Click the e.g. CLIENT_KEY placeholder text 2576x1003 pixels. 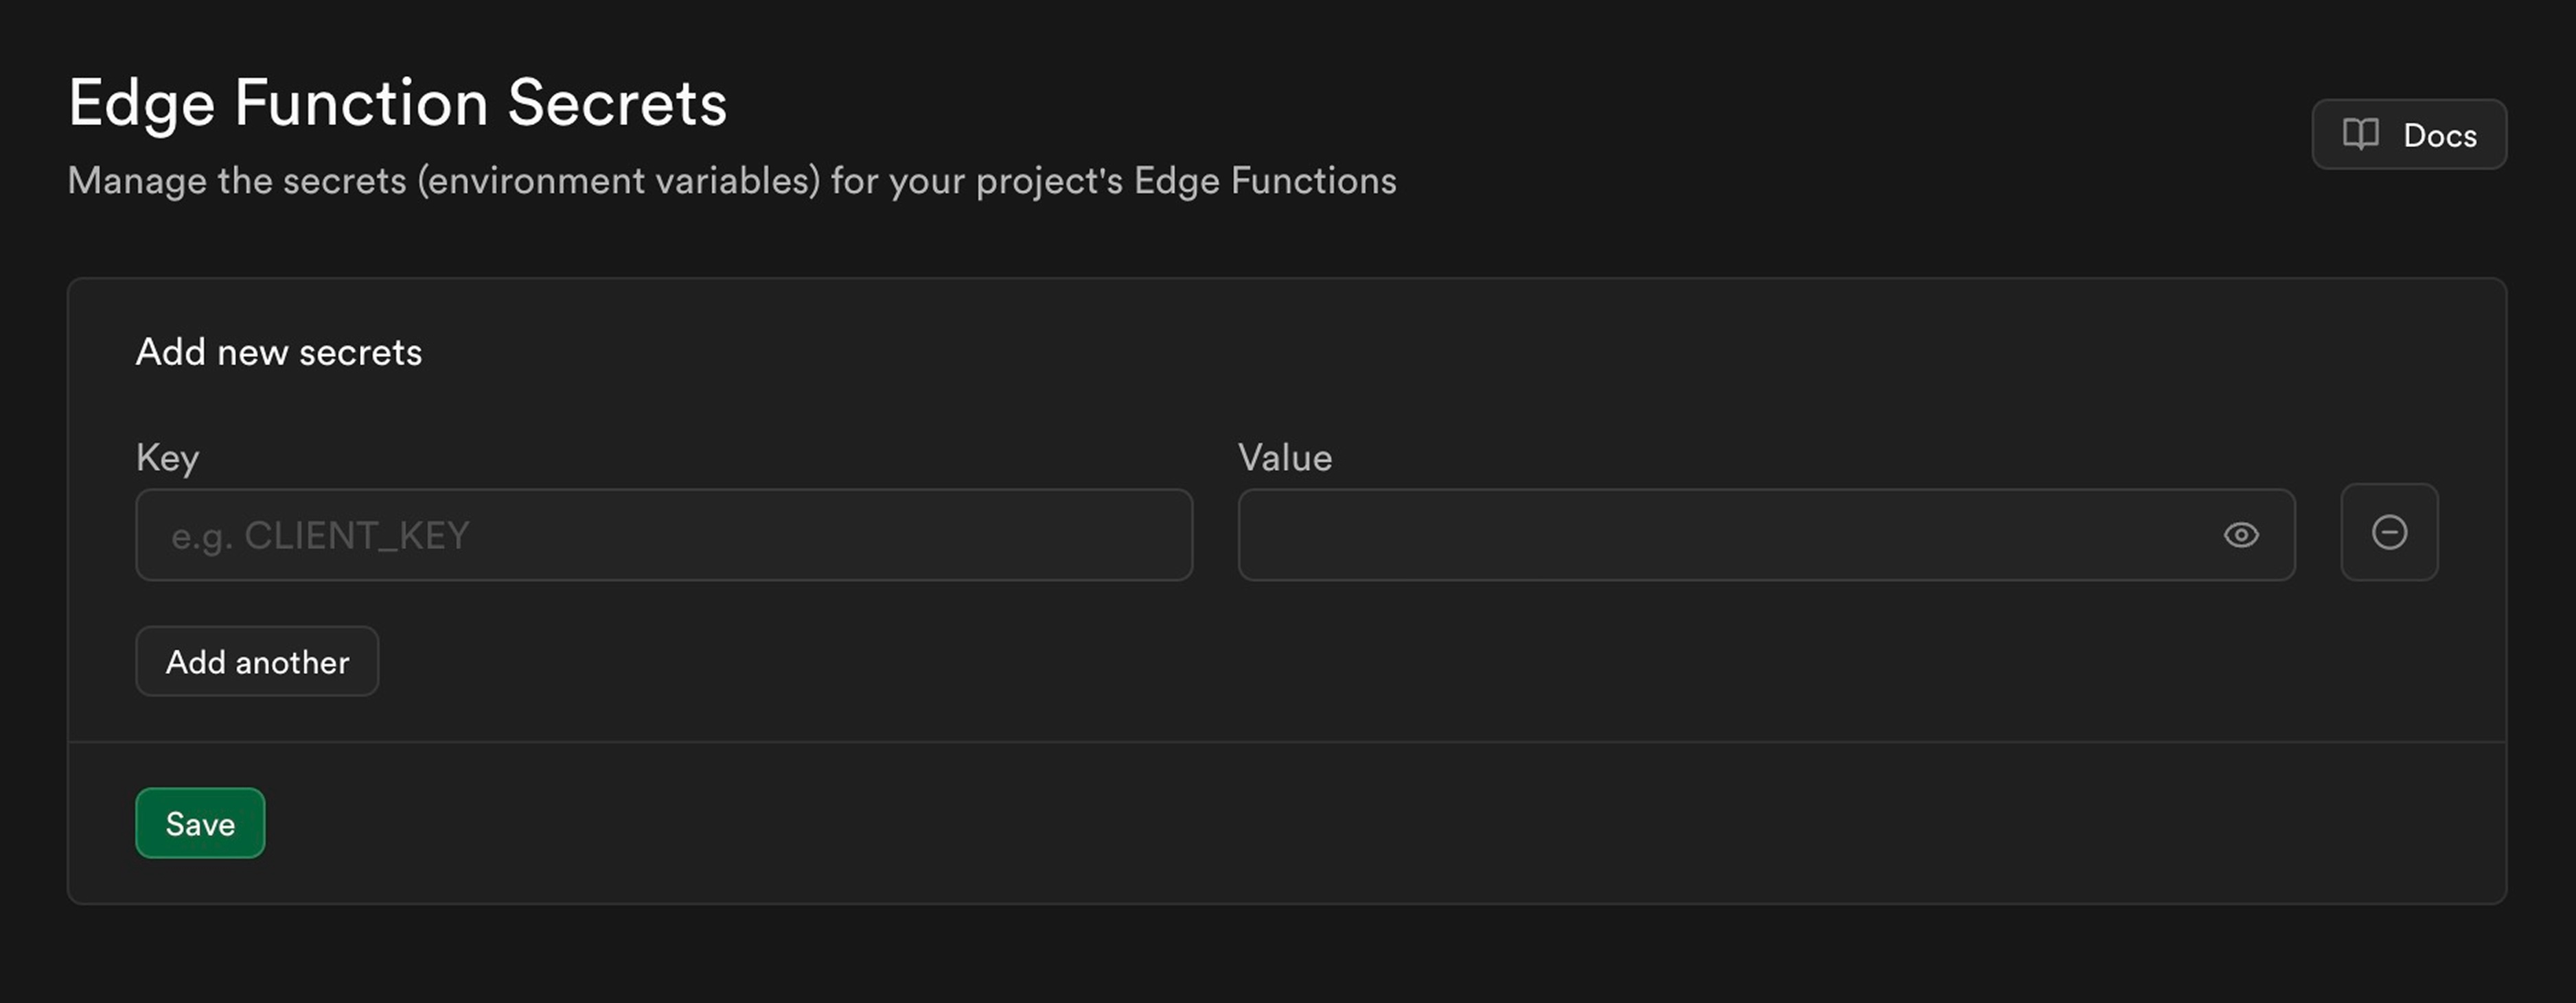click(x=320, y=536)
